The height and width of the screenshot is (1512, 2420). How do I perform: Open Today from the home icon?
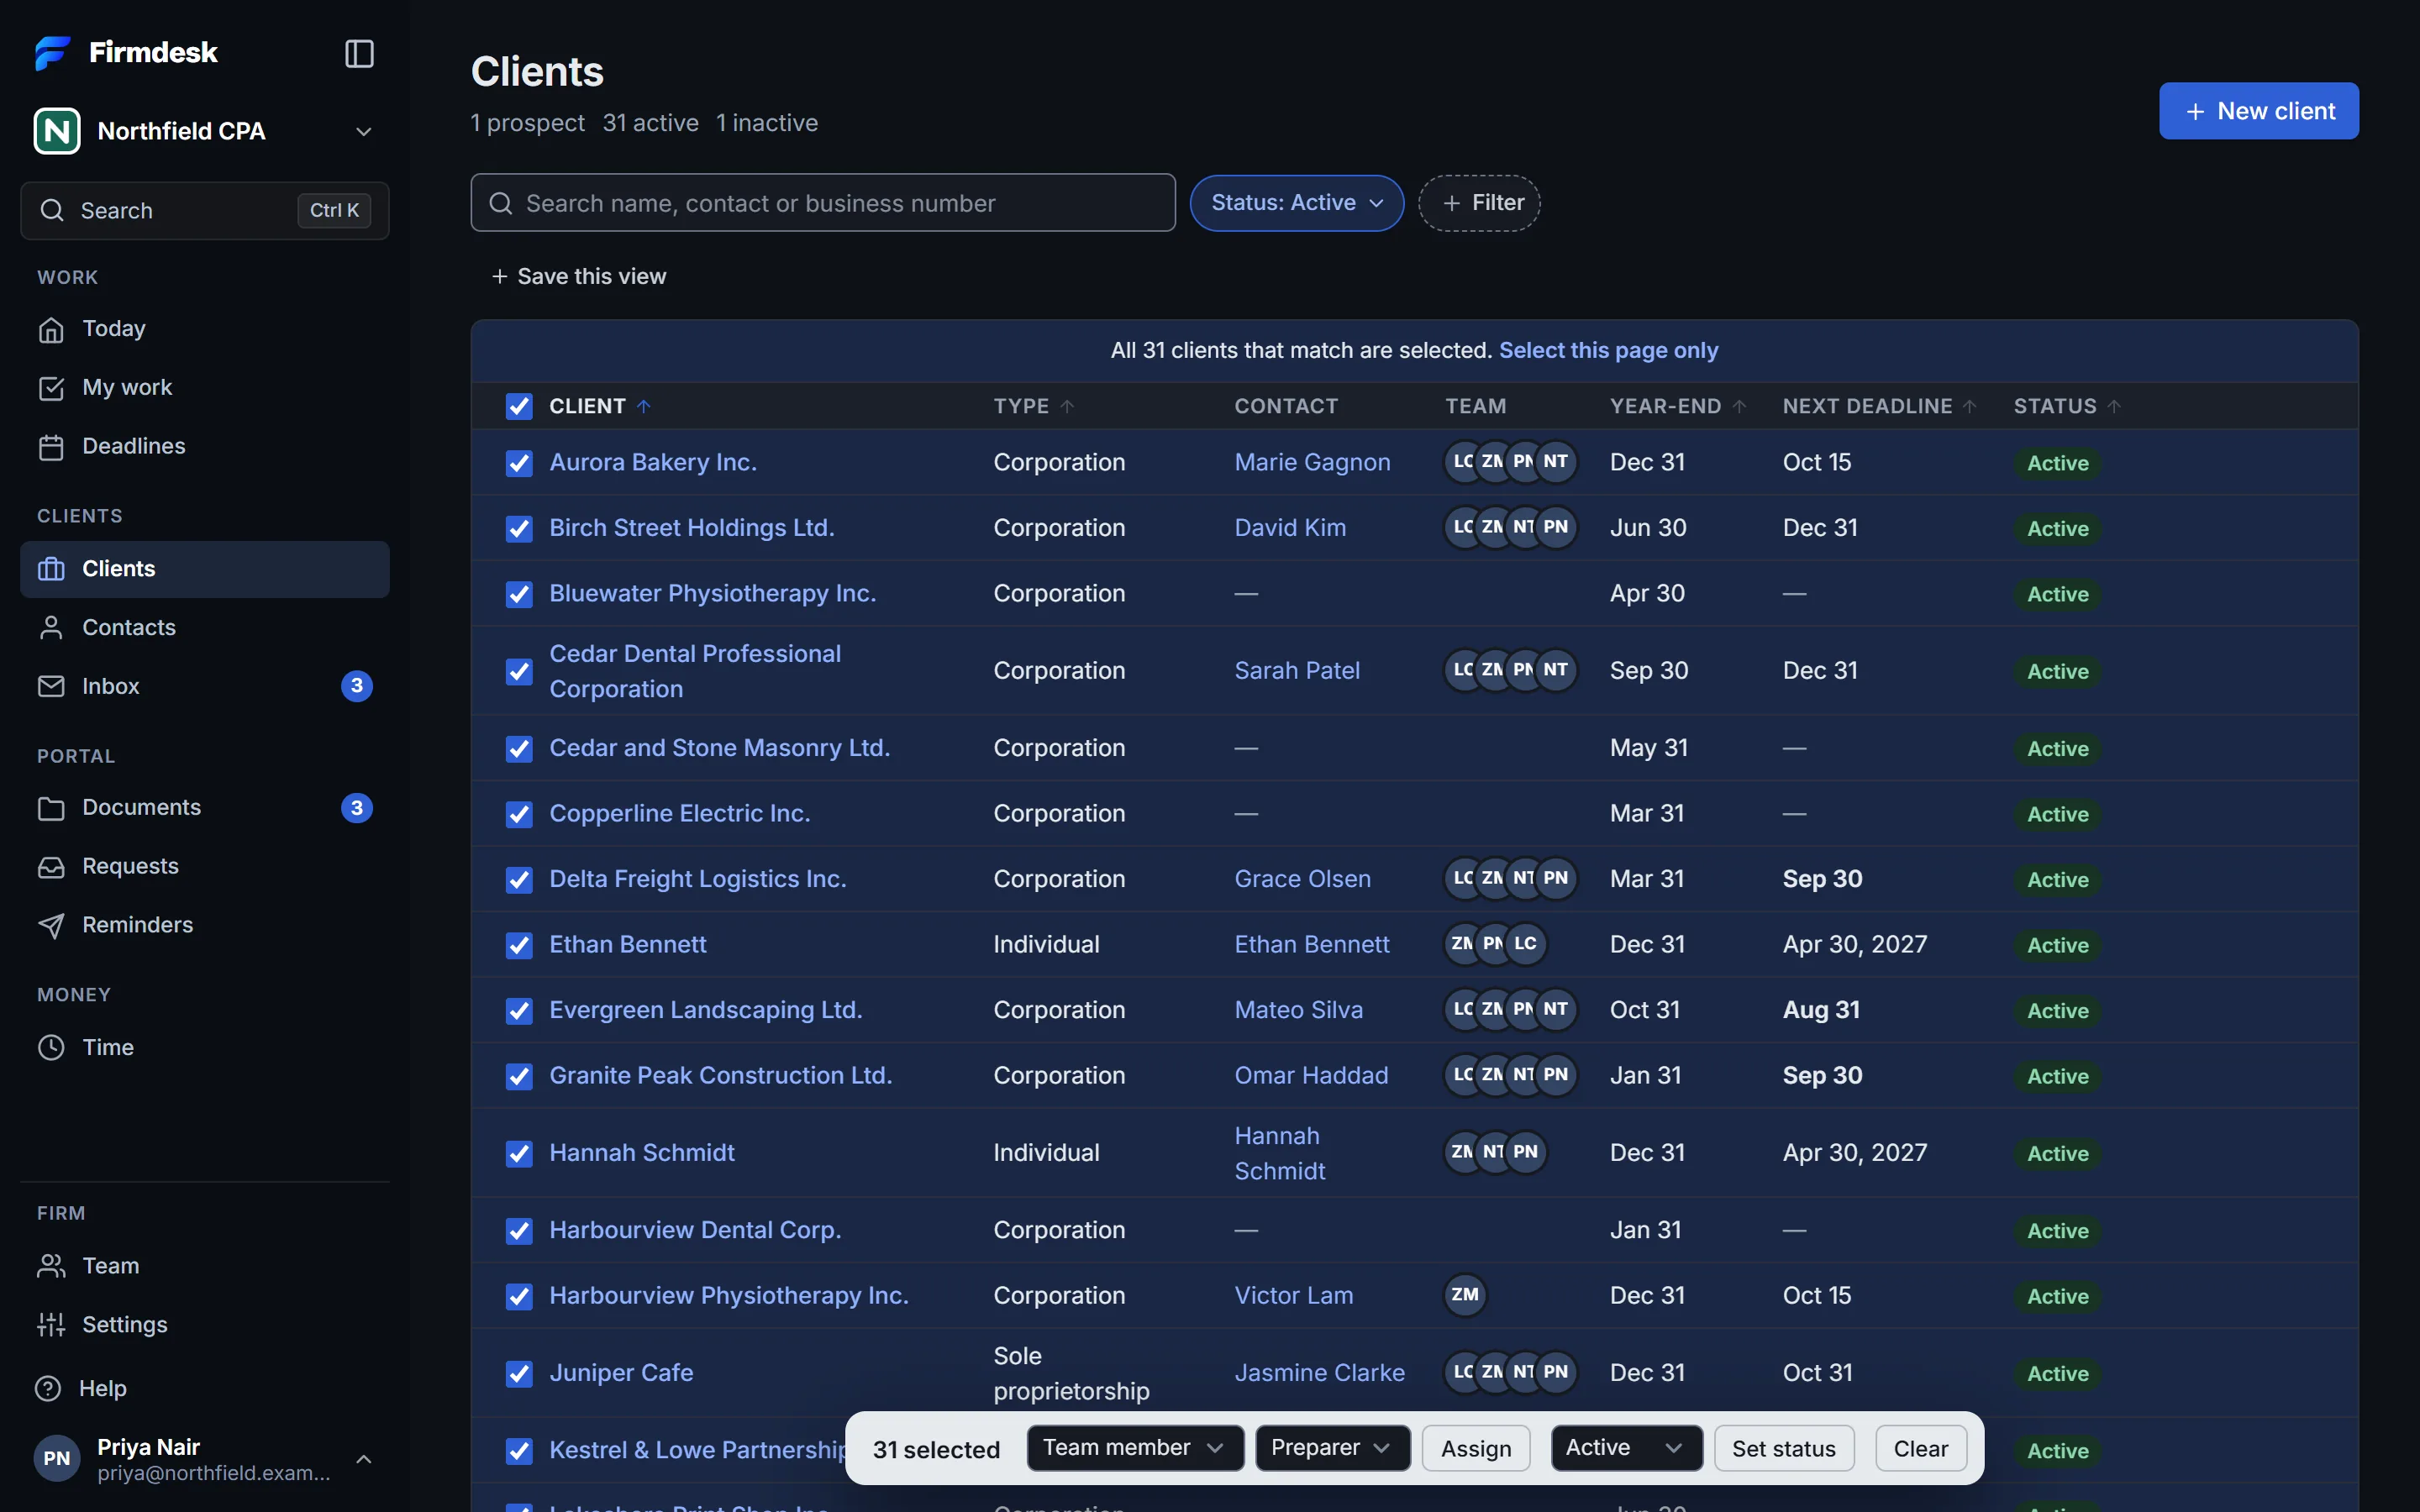click(51, 329)
